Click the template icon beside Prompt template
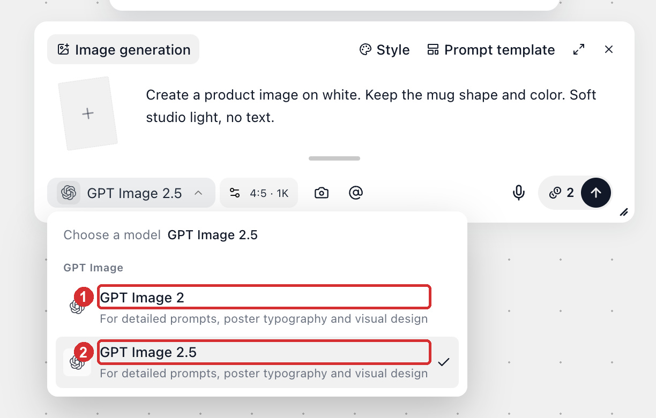This screenshot has width=656, height=418. click(x=433, y=50)
